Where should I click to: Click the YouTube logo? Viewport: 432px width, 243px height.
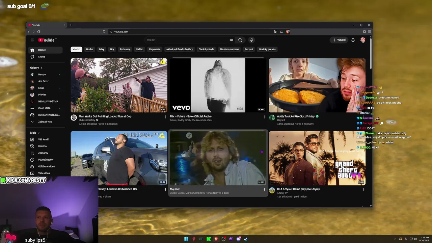(x=47, y=40)
